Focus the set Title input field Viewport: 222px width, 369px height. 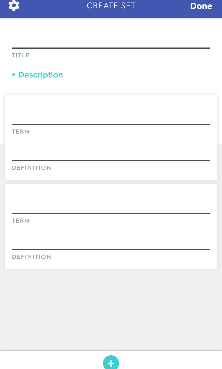(111, 40)
